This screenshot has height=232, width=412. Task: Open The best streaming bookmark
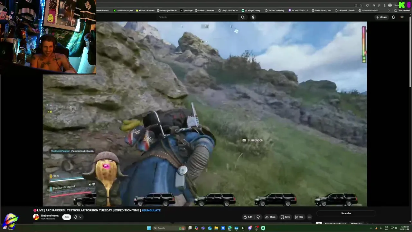(x=275, y=10)
